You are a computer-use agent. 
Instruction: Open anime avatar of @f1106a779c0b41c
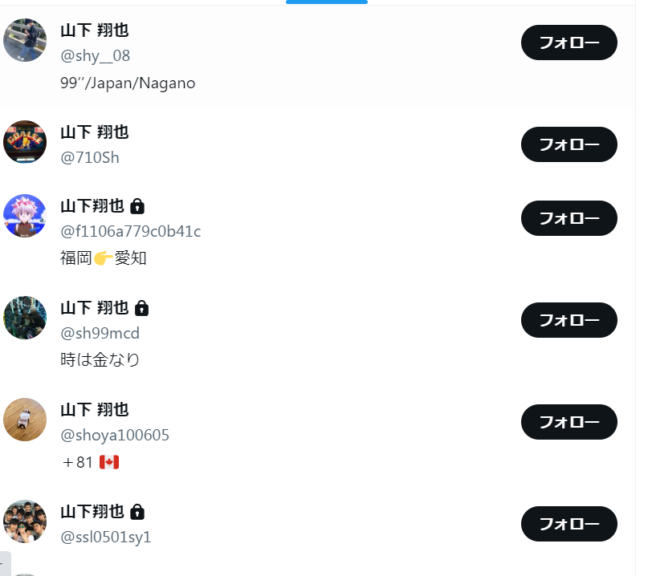[25, 216]
